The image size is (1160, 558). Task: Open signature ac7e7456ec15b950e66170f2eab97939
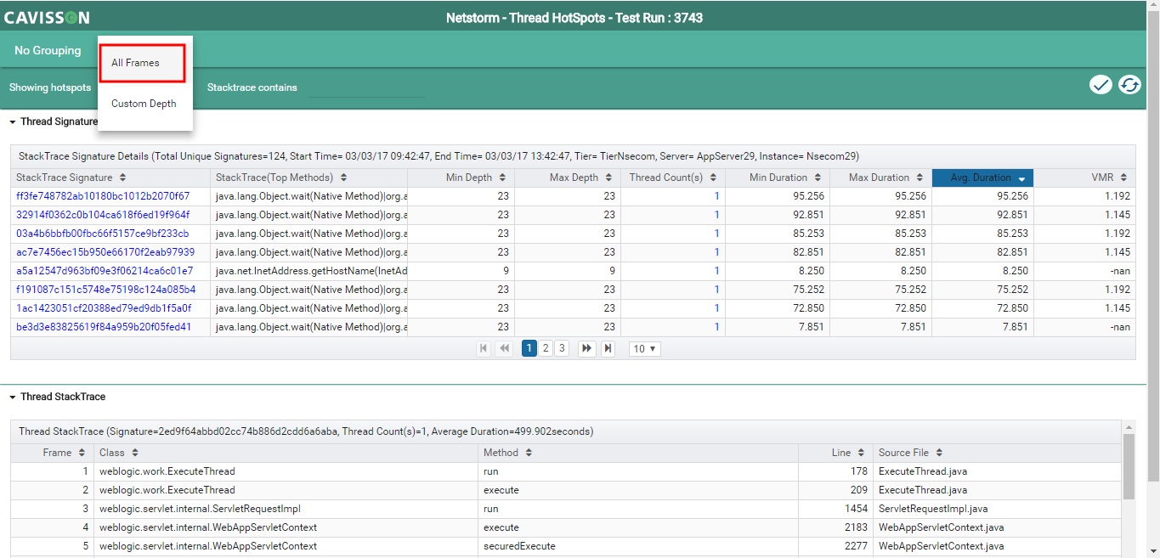tap(105, 252)
